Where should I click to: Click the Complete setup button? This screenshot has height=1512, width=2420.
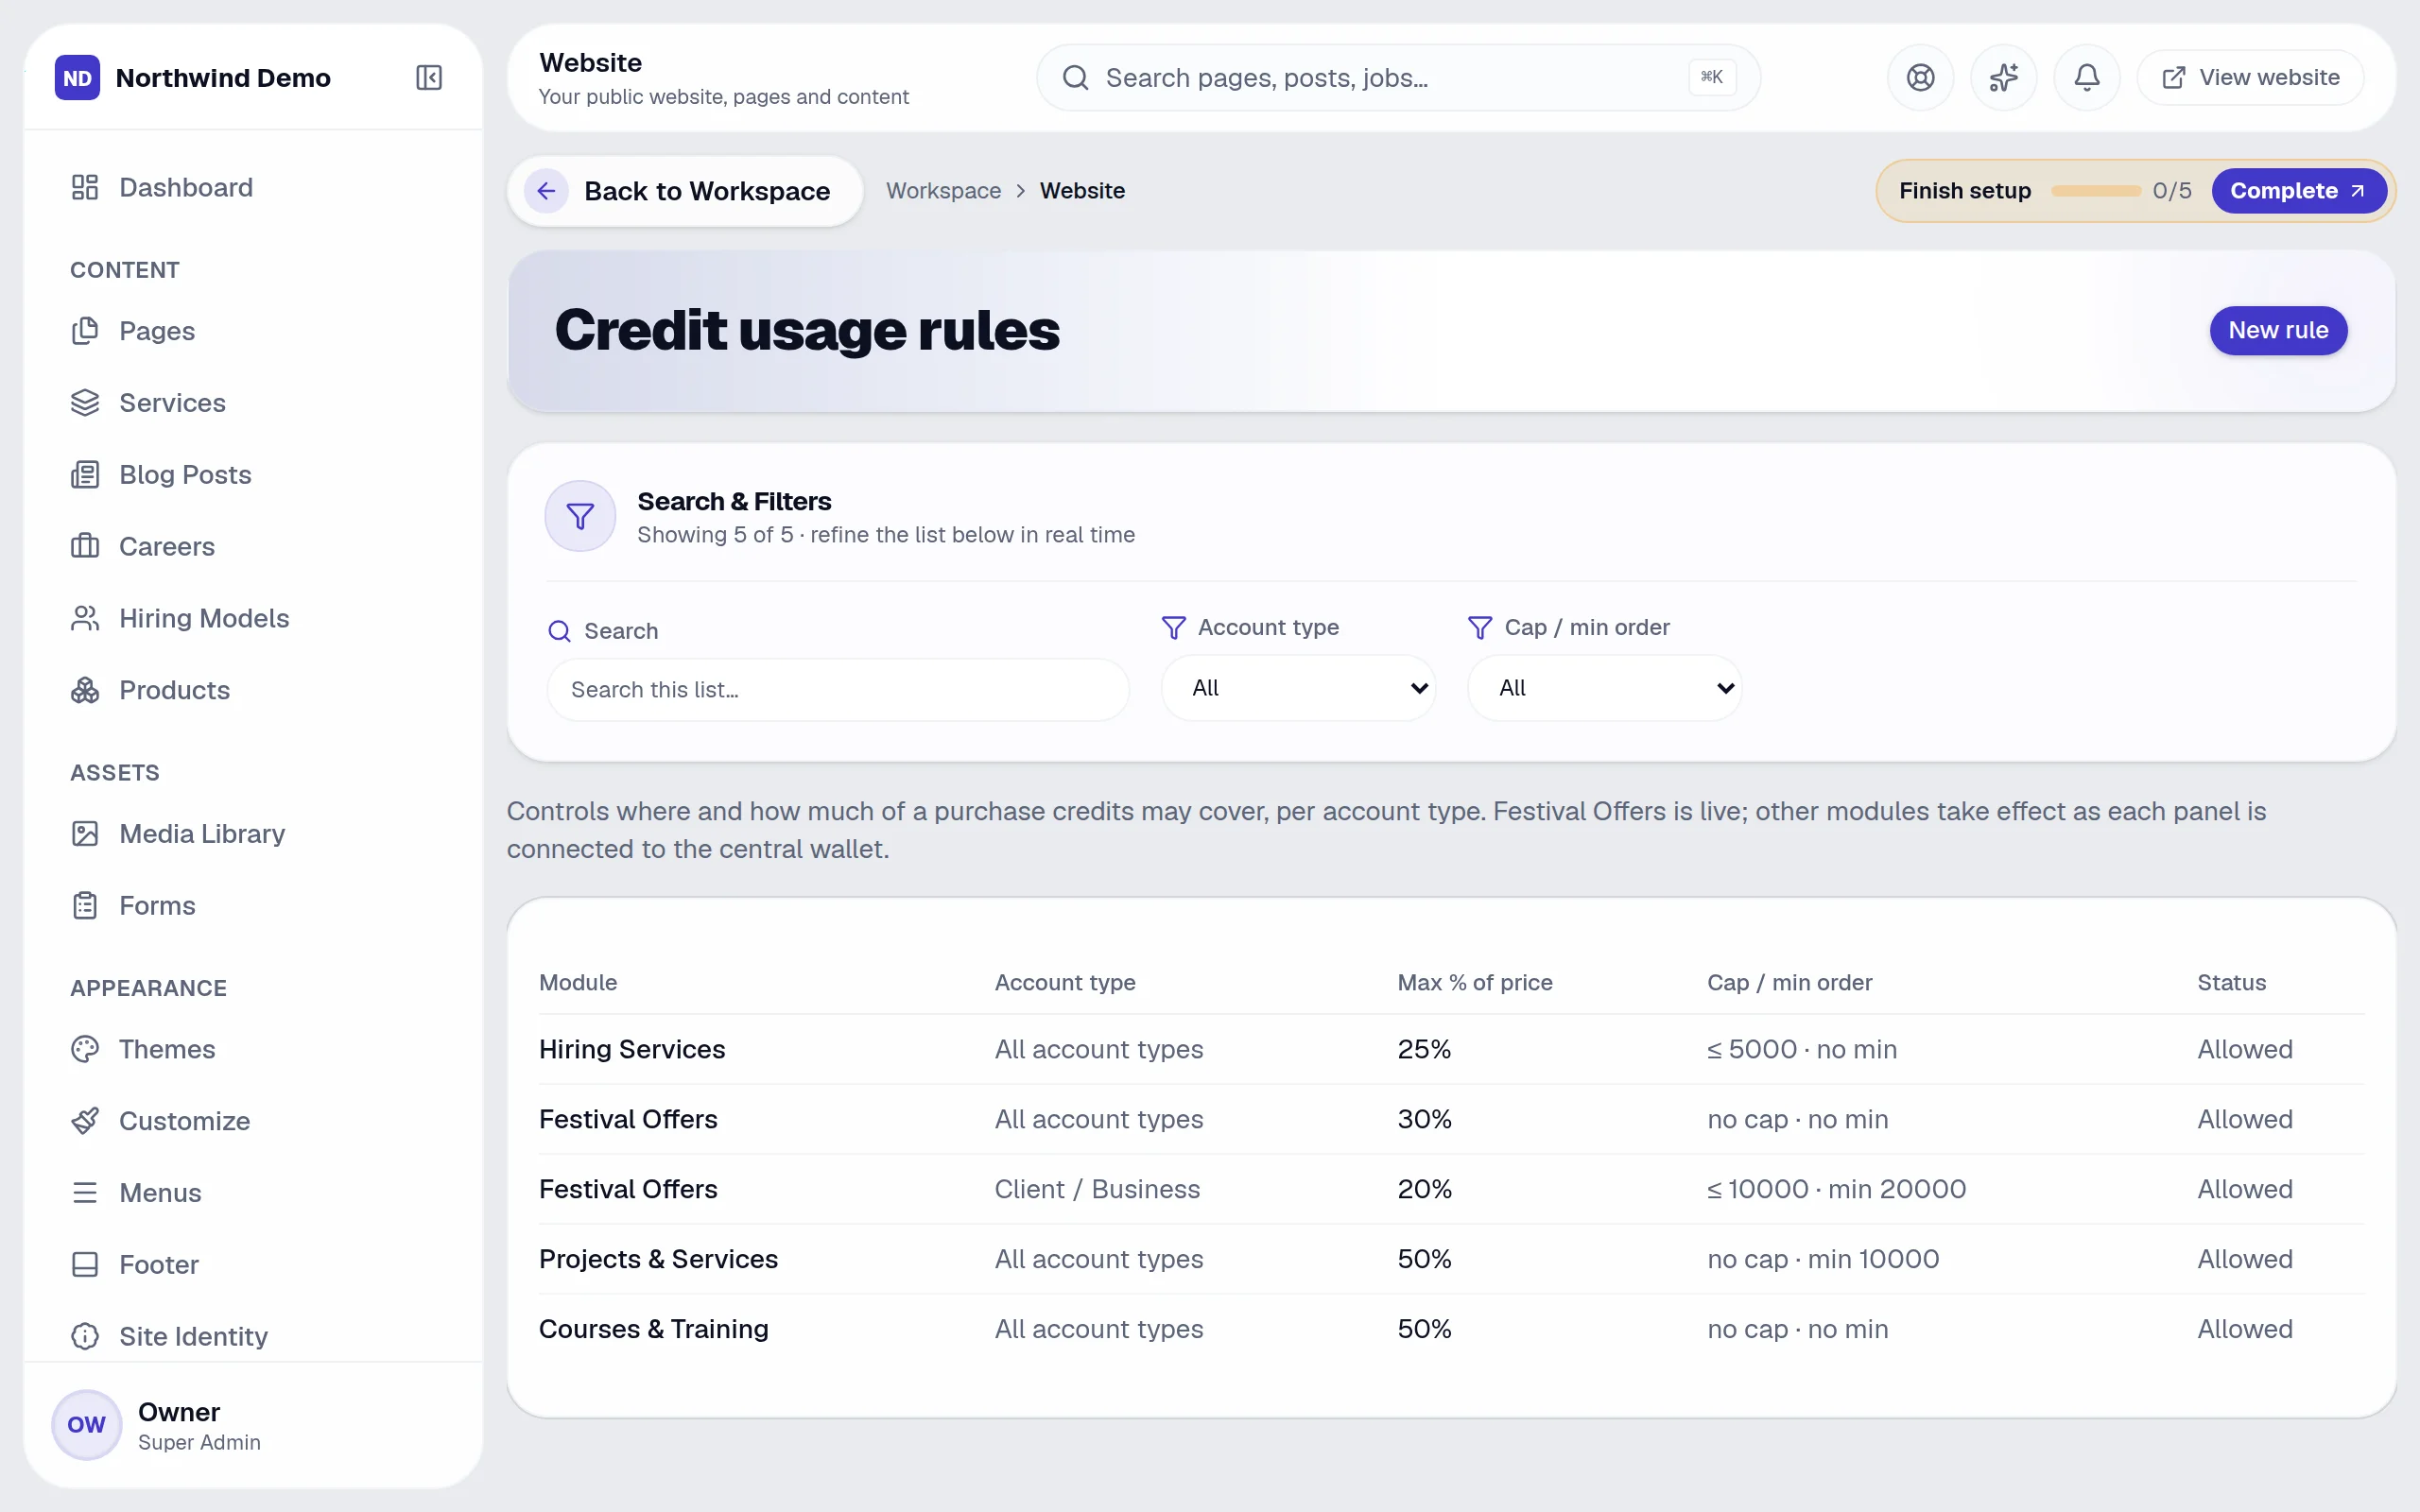pyautogui.click(x=2298, y=191)
